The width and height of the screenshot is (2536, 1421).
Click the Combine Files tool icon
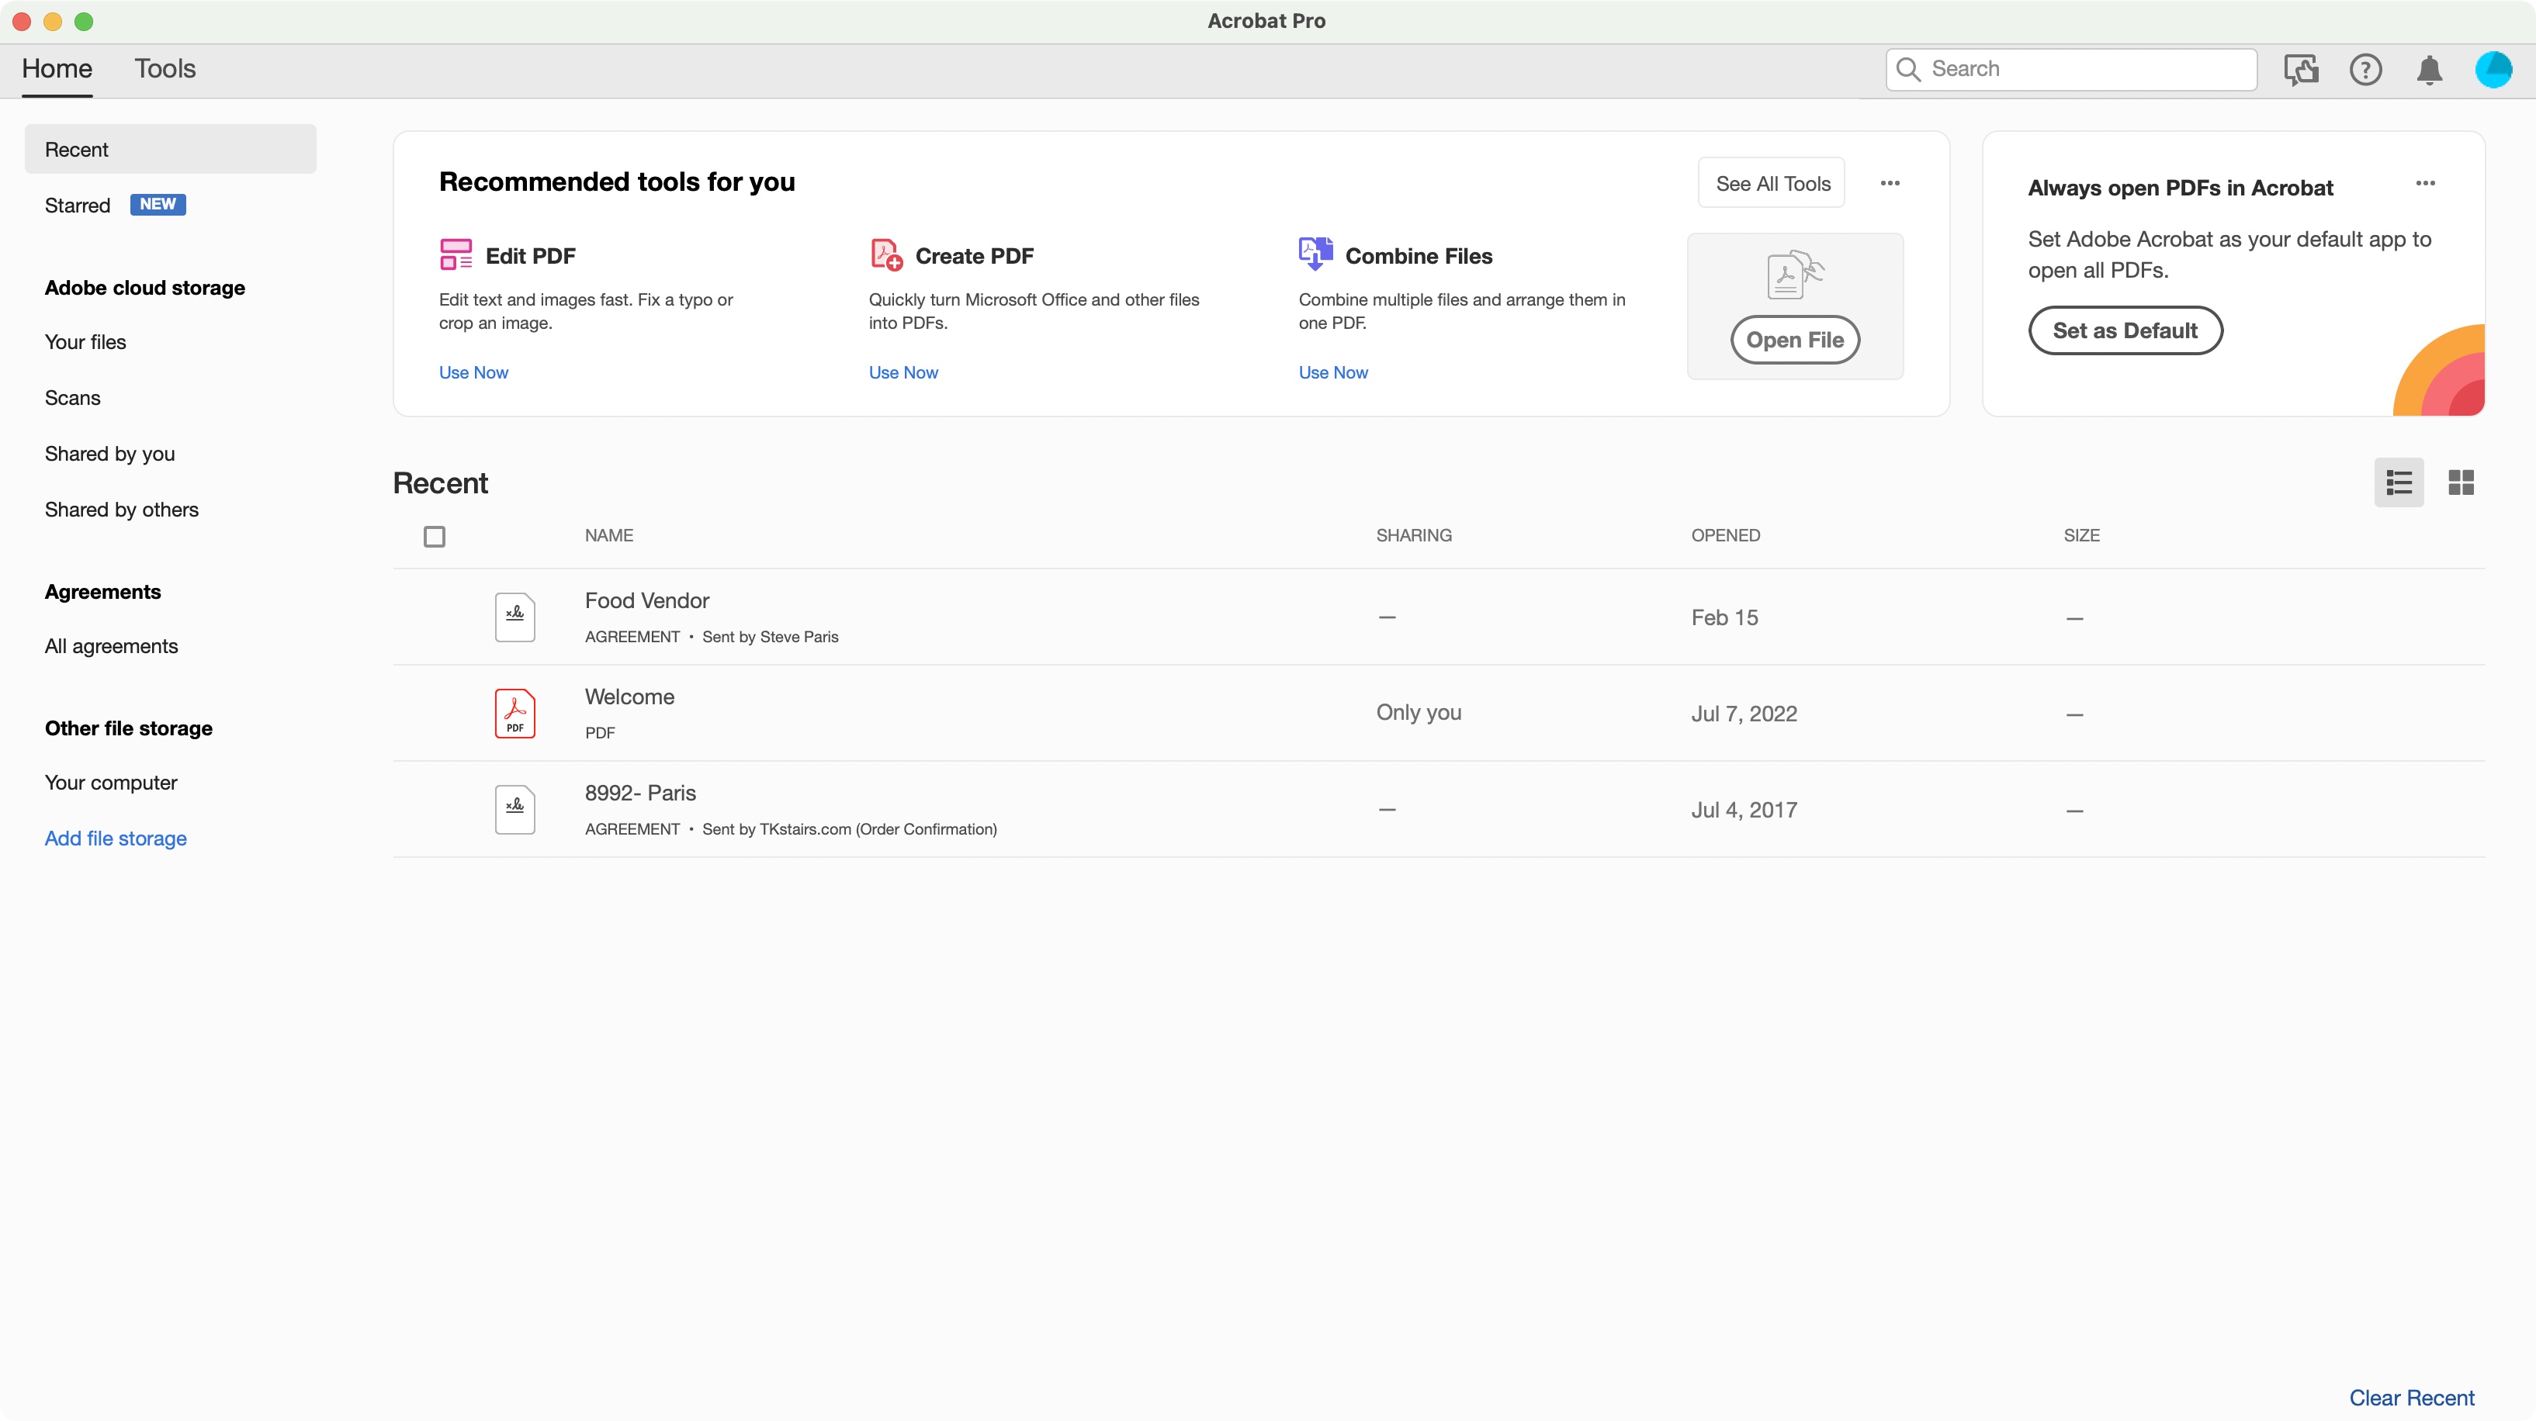pos(1315,256)
